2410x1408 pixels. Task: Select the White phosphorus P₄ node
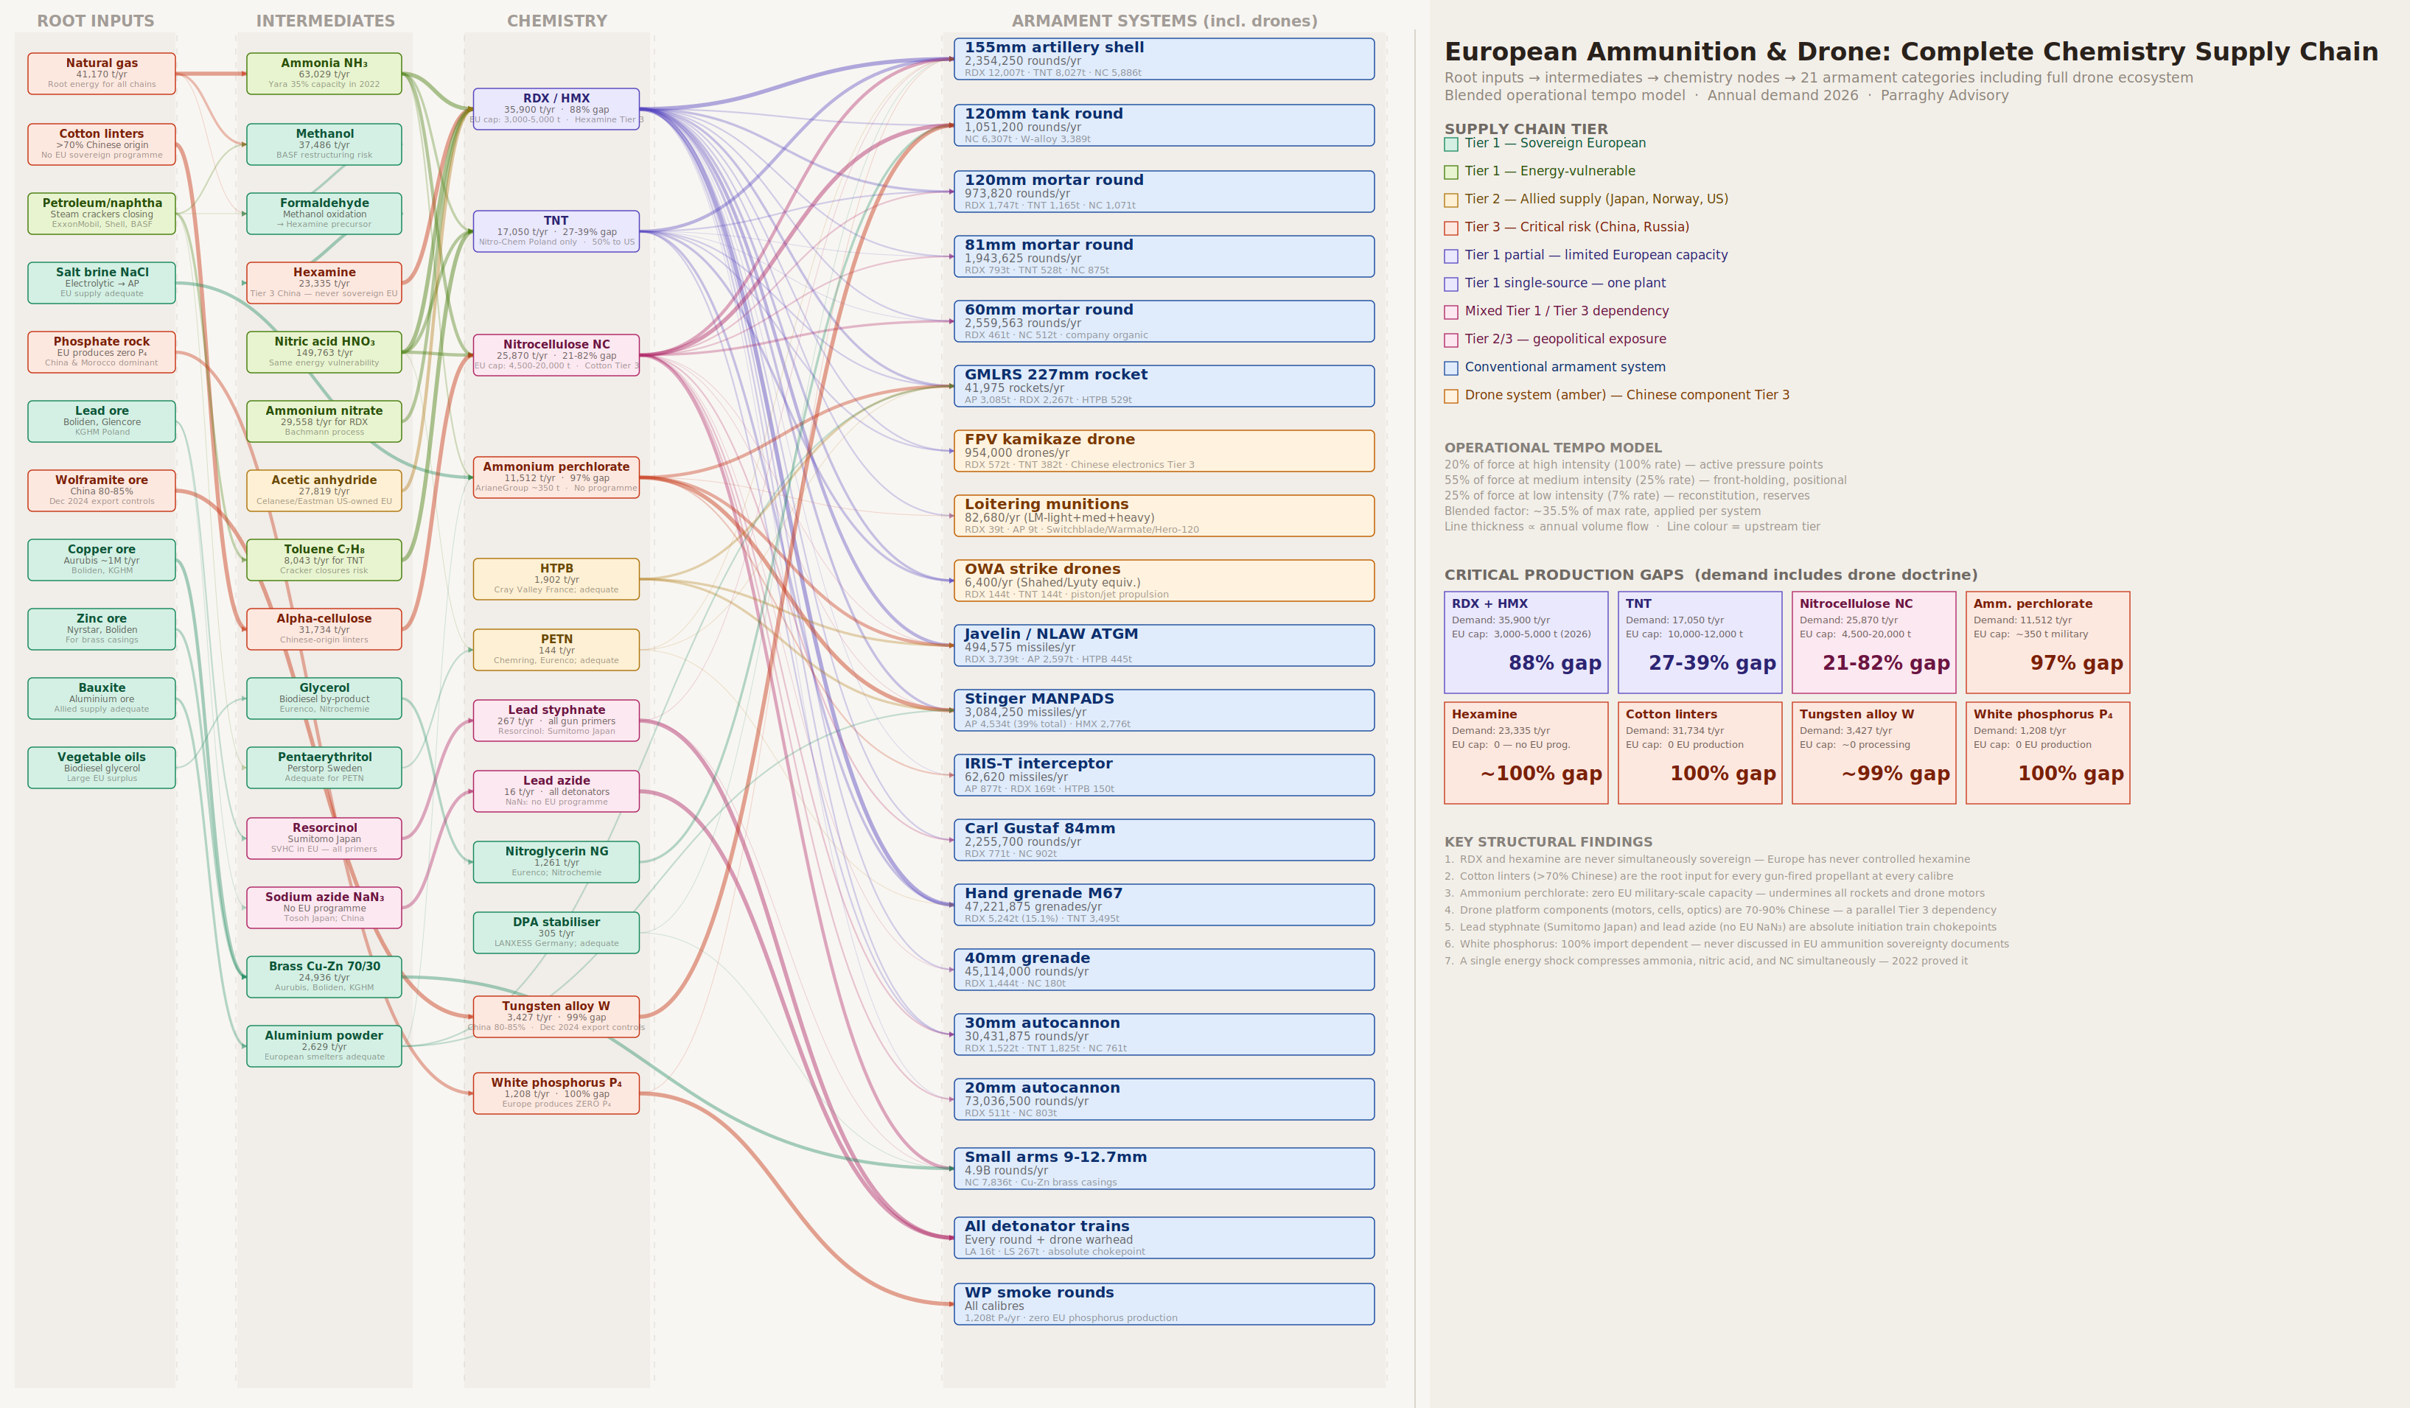tap(558, 1093)
